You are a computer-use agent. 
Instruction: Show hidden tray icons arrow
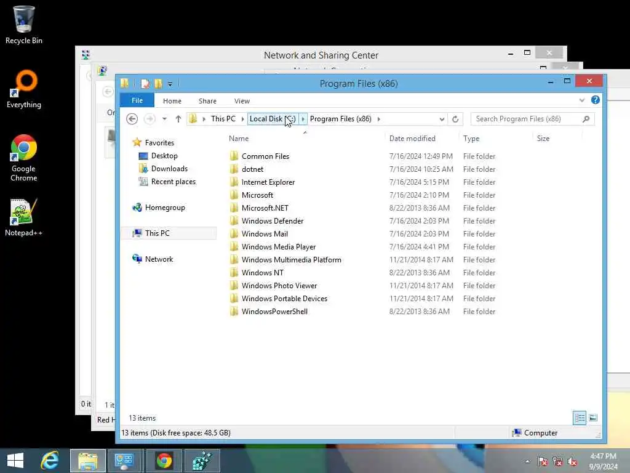[527, 461]
